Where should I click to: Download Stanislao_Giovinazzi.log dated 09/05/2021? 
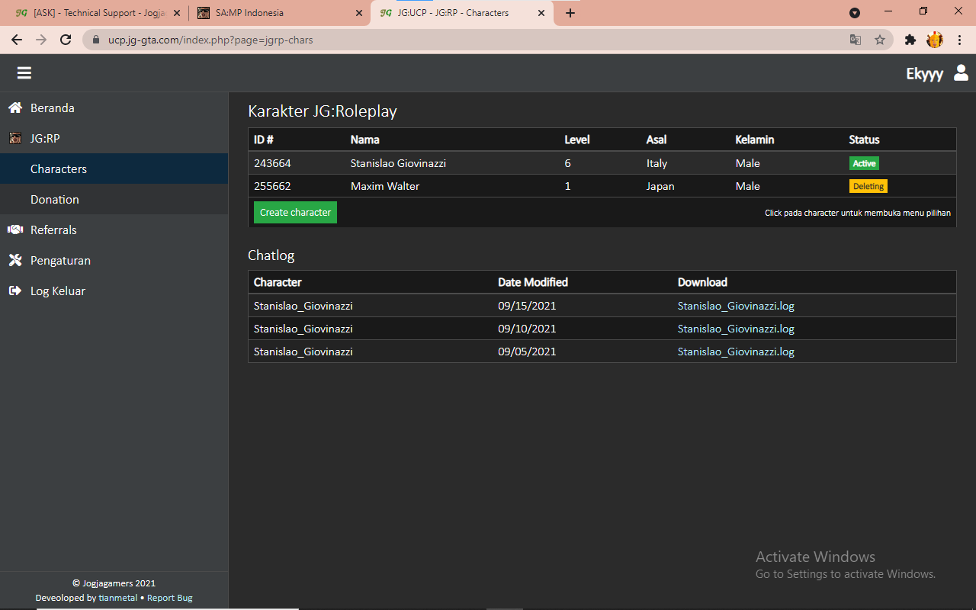pos(736,352)
